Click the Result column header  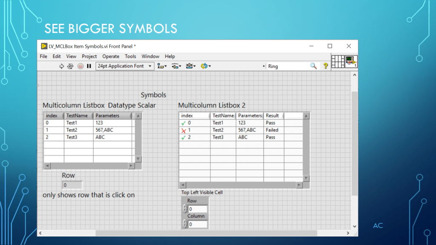272,115
